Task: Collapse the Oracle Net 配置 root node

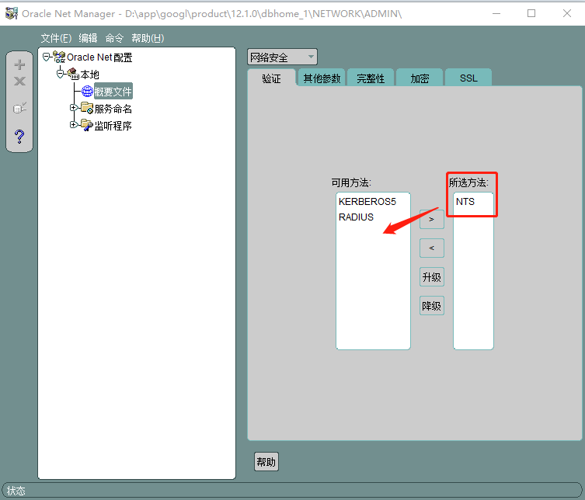Action: click(47, 57)
